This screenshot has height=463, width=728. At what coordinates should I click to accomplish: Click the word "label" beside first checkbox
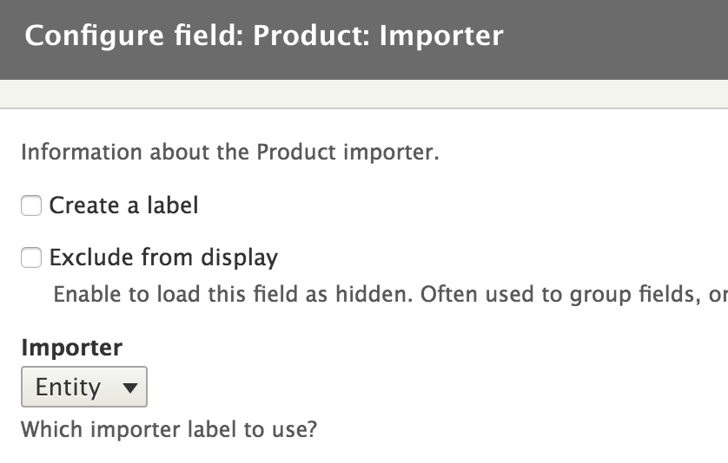[173, 205]
